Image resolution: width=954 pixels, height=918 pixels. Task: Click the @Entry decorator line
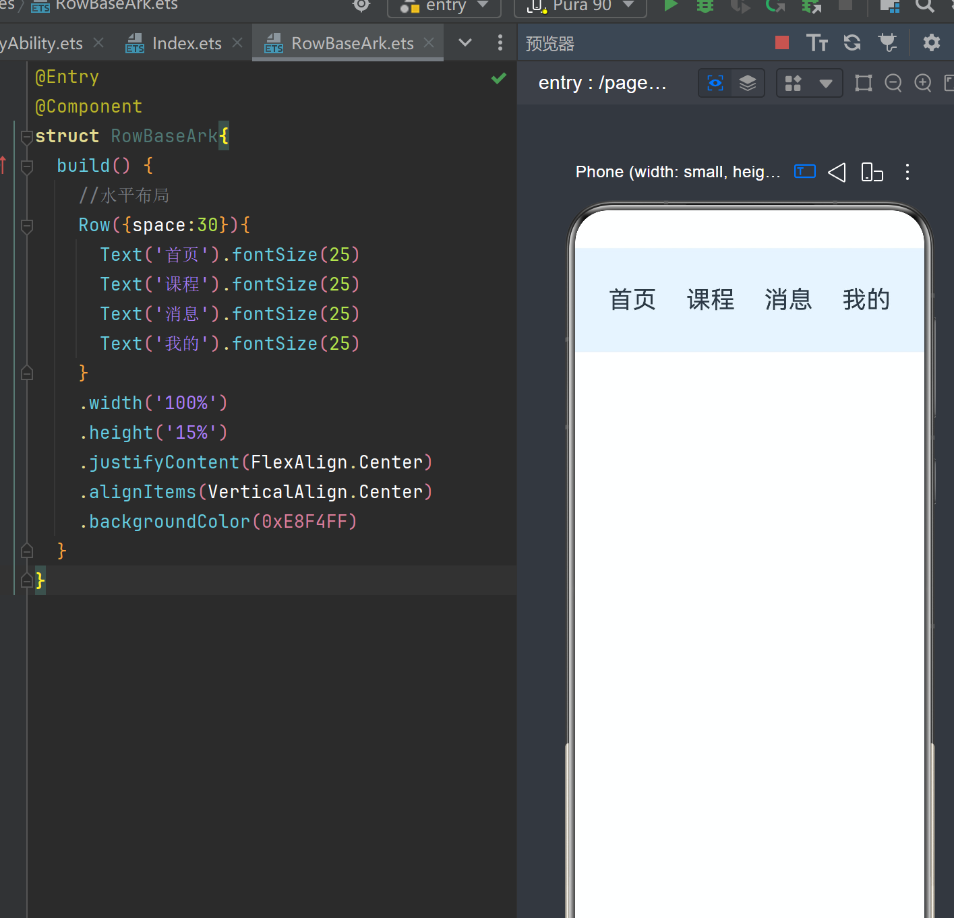click(67, 77)
